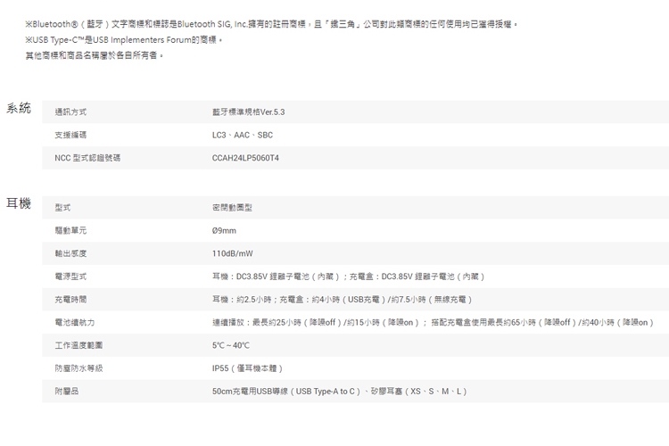The image size is (669, 446).
Task: Select the 支援編碼 row label
Action: (x=70, y=135)
